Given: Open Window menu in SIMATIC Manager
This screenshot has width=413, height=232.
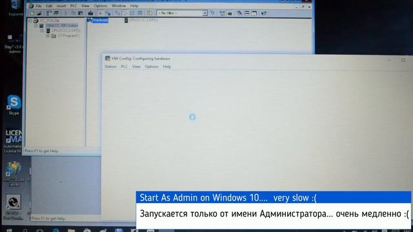Looking at the screenshot, I should 119,6.
